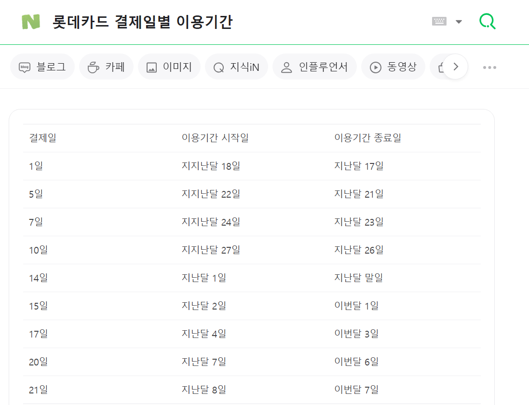529x405 pixels.
Task: Click the green search magnifier icon
Action: tap(487, 22)
